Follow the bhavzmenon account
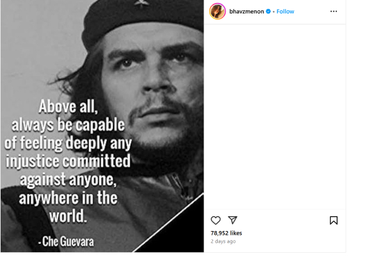384x256 pixels. click(x=285, y=12)
